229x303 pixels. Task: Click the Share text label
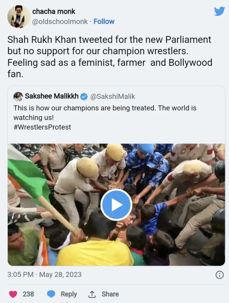point(110,294)
